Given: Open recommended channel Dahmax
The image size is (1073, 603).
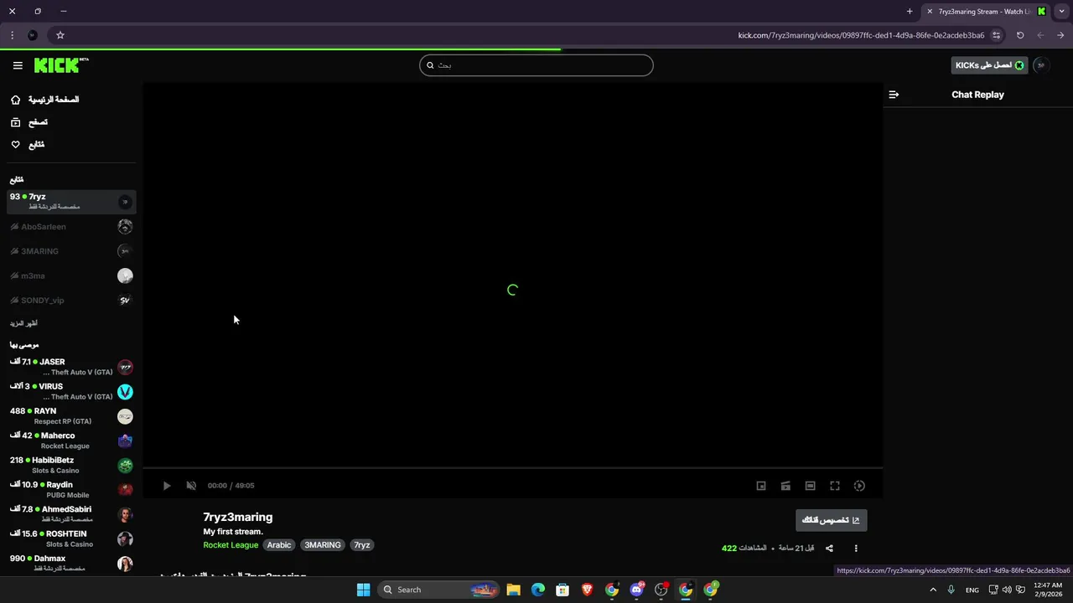Looking at the screenshot, I should coord(71,564).
